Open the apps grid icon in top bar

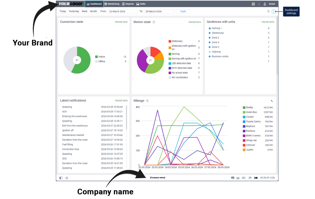tap(253, 4)
